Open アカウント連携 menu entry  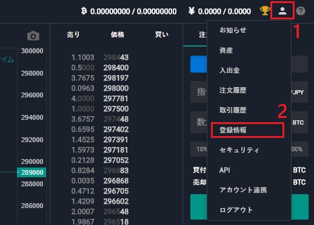tap(243, 190)
